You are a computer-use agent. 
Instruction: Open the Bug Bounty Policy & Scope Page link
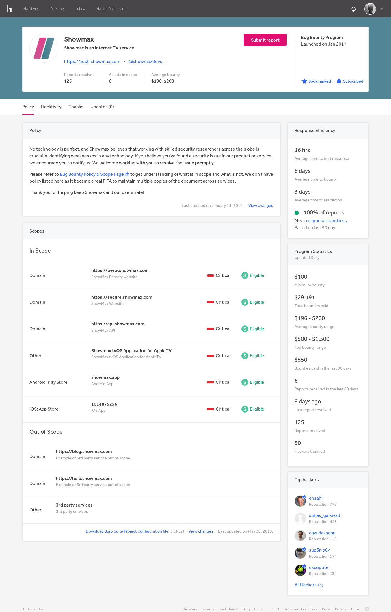point(92,174)
